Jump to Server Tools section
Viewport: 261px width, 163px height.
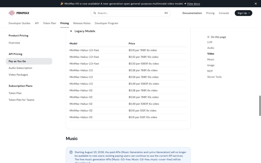point(214,77)
